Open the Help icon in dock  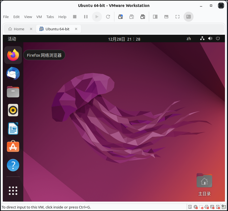click(x=13, y=165)
